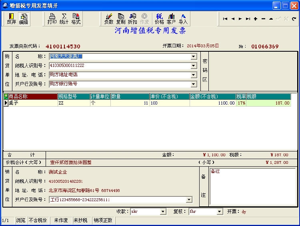Image resolution: width=300 pixels, height=226 pixels.
Task: Expand the 纳税人识别号 dropdown arrow
Action: 194,66
